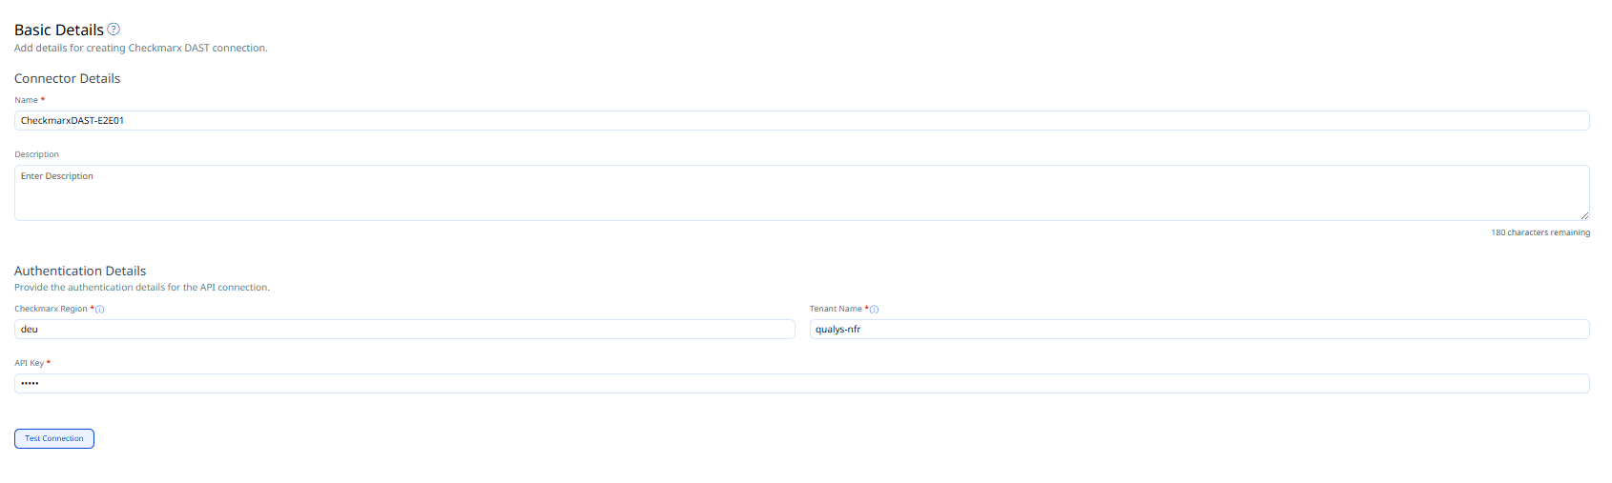The height and width of the screenshot is (483, 1612).
Task: Focus the connector Name field
Action: pos(801,121)
